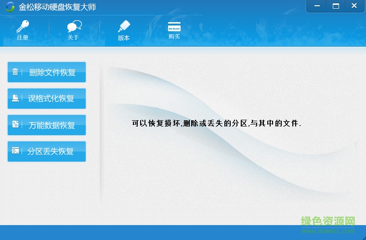Open 分区丢失恢复 recovery option
Image resolution: width=366 pixels, height=240 pixels.
click(47, 152)
